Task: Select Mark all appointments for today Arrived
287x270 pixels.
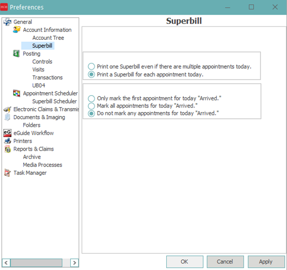Action: click(92, 106)
